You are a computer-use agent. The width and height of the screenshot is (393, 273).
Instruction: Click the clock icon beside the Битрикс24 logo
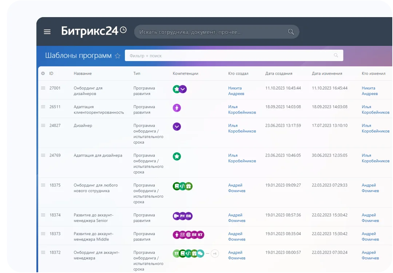point(123,30)
